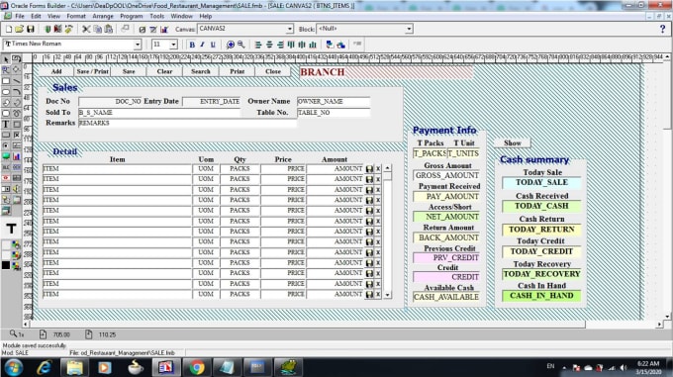Screen dimensions: 673x377
Task: Click the Fill Color swatch in palette
Action: [6, 244]
